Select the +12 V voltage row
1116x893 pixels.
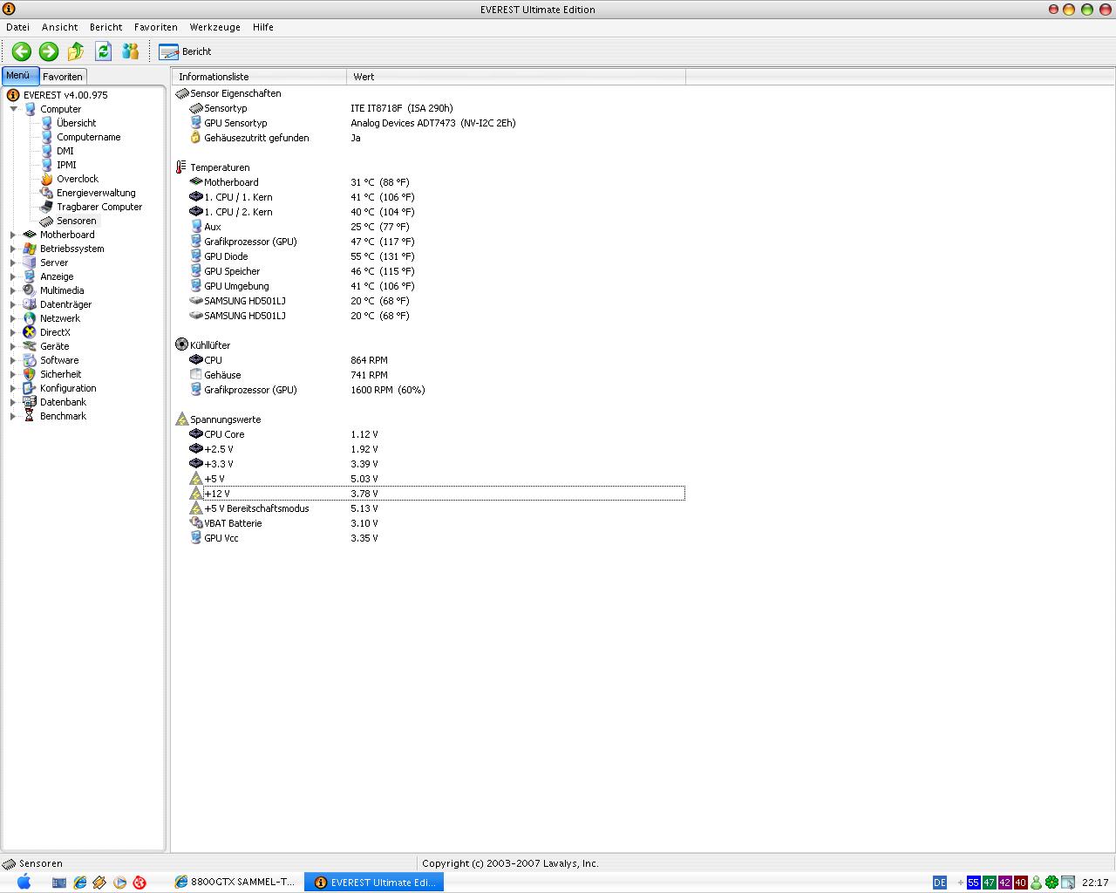point(436,494)
